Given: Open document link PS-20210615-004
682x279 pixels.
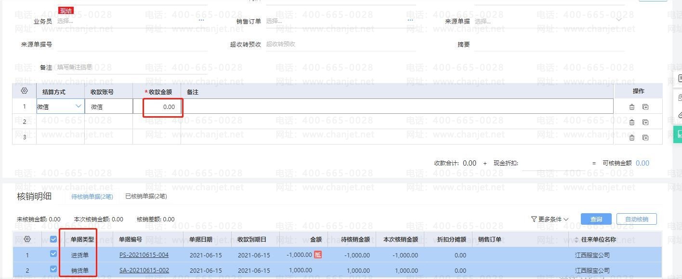Looking at the screenshot, I should point(144,255).
